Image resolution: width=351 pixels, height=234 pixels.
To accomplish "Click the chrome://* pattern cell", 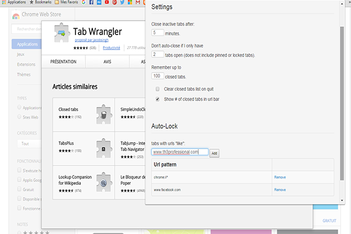I will tap(212, 177).
